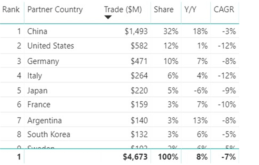Select the Germany country cell
Screen dimensions: 259x165
(x=43, y=61)
